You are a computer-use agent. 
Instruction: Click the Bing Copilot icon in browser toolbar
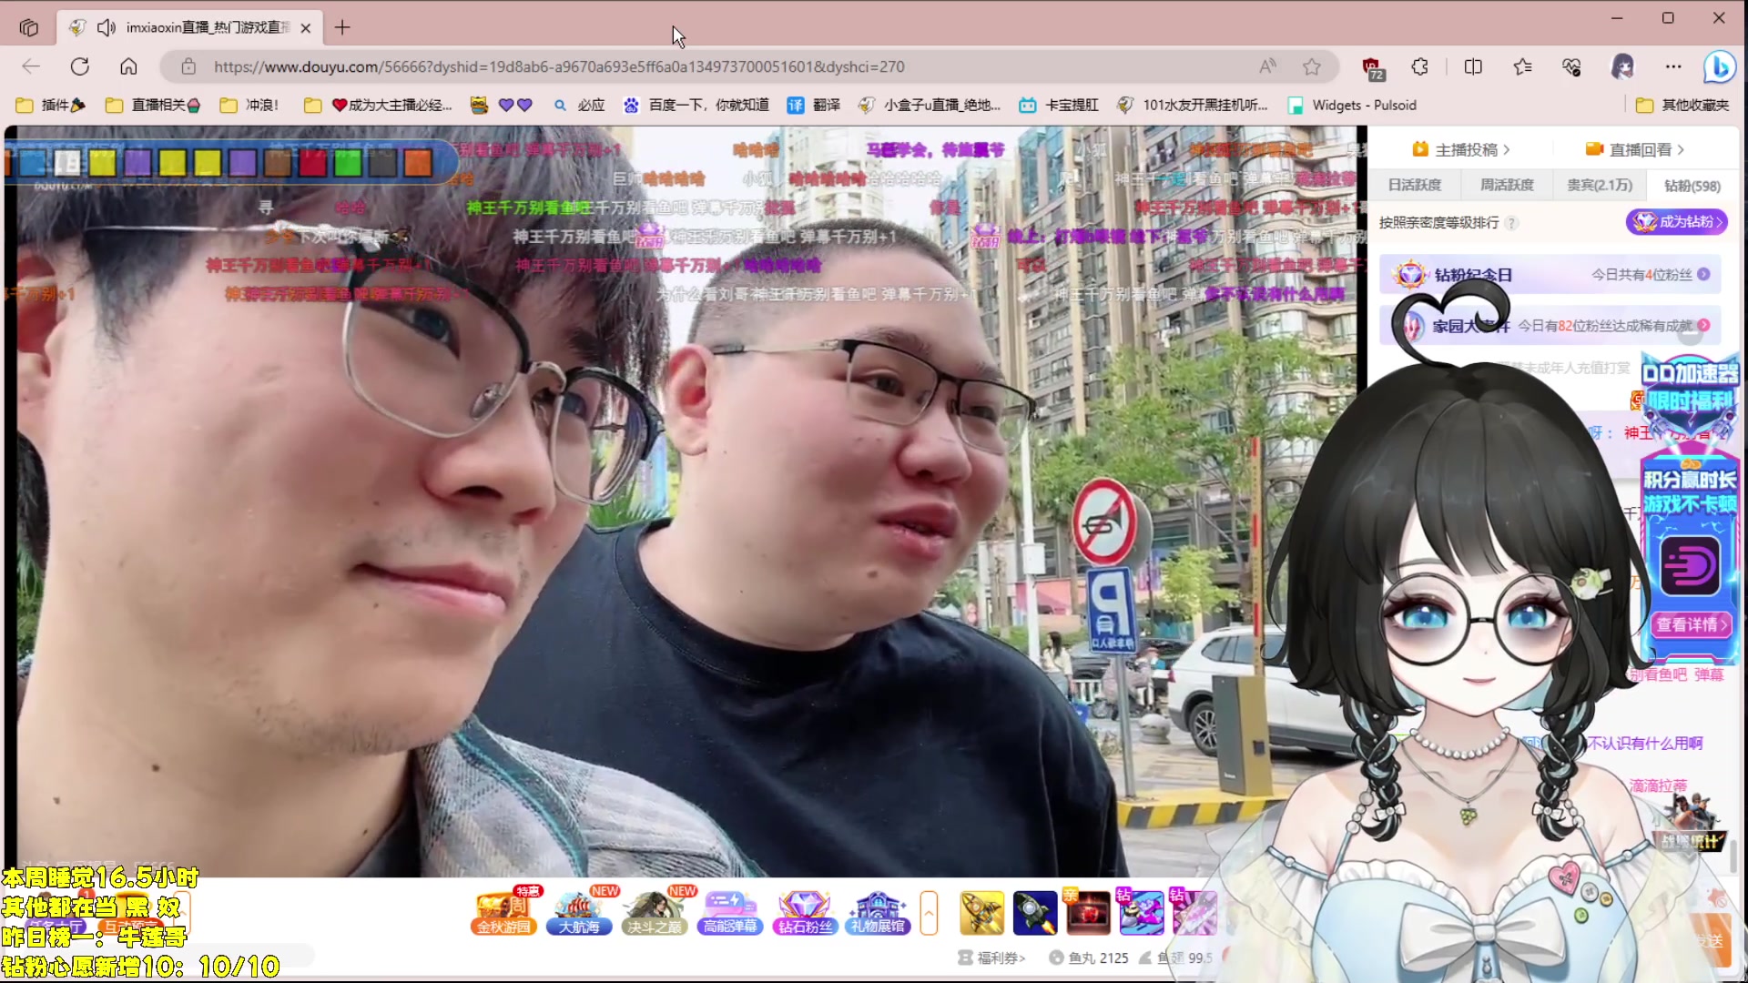tap(1720, 66)
